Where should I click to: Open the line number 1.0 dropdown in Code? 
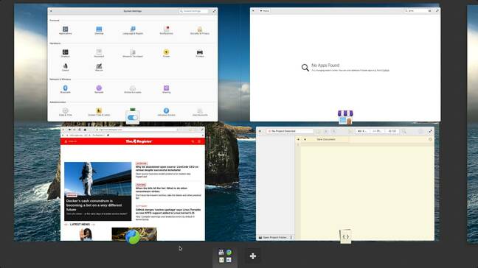[392, 131]
